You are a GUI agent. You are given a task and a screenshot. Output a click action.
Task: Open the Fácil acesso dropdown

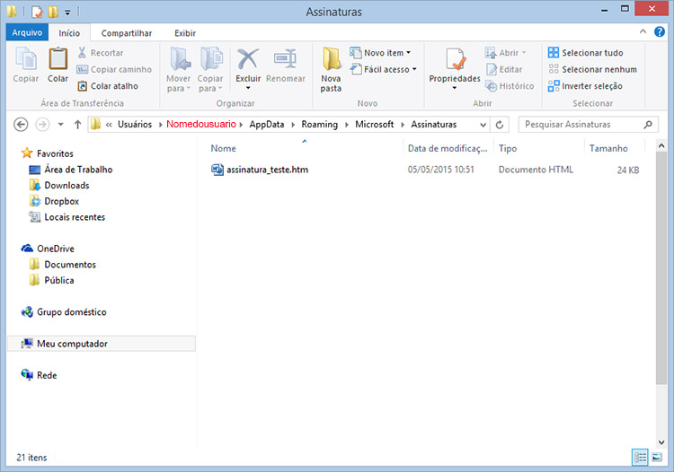(384, 69)
